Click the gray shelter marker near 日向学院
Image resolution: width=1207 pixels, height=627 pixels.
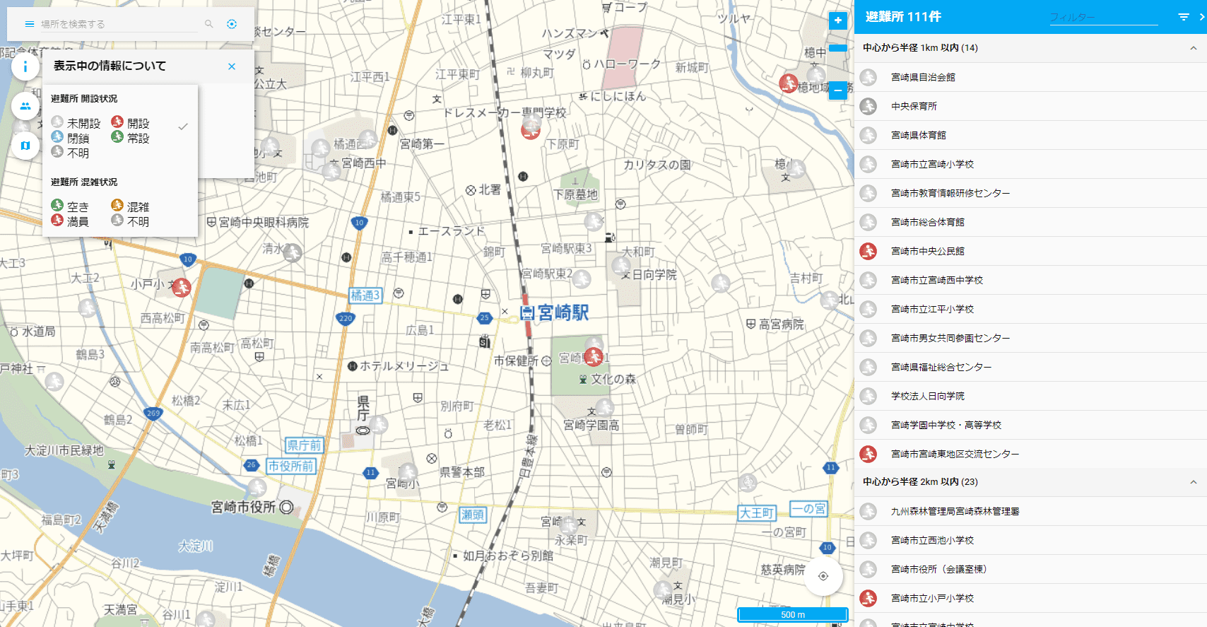[x=622, y=266]
